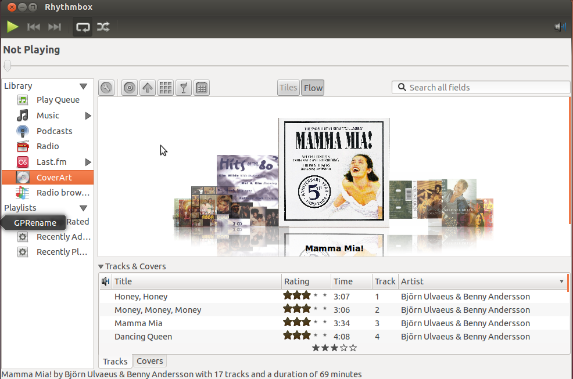Set rating stars for Dancing Queen

pyautogui.click(x=305, y=335)
